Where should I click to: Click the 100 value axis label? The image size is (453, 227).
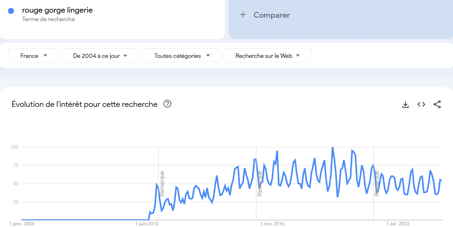[15, 147]
